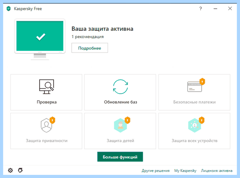
Task: Click the Безопасные платежи label
Action: [194, 102]
